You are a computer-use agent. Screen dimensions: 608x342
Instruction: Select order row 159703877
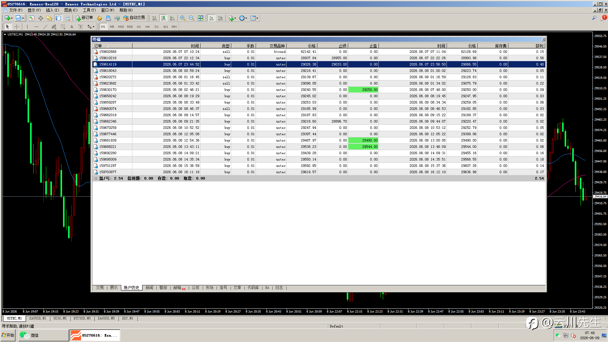tap(319, 172)
